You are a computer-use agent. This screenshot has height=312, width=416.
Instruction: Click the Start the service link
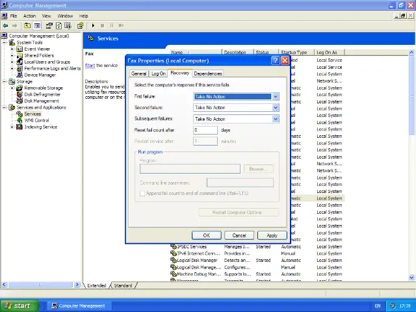click(x=90, y=66)
